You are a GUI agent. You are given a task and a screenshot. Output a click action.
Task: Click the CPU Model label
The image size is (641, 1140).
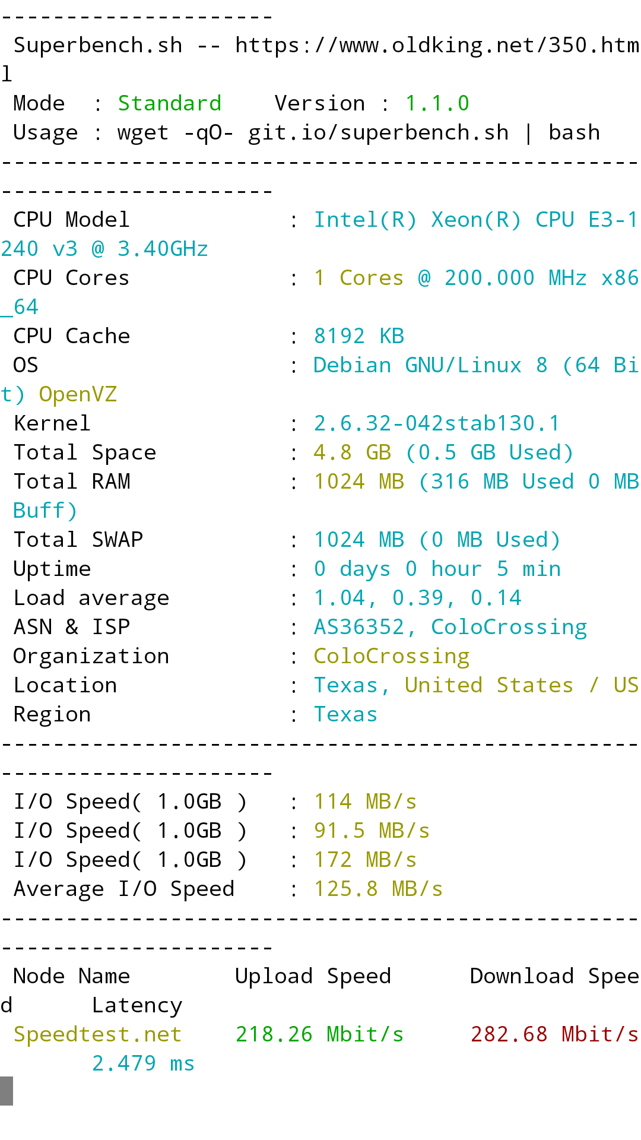coord(71,220)
